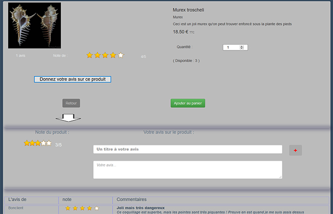Click the first star in product rating selector
This screenshot has width=333, height=214.
point(27,143)
